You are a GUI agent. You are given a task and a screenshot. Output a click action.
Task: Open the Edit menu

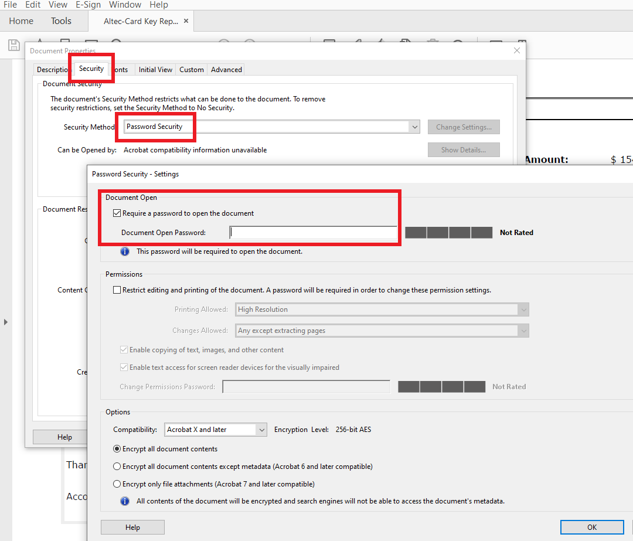coord(33,5)
